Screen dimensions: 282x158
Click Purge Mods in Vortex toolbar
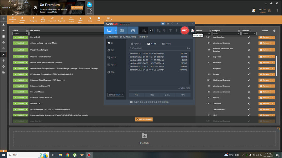62,19
